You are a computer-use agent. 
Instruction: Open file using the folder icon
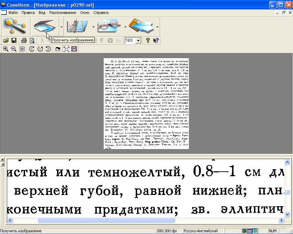point(6,40)
